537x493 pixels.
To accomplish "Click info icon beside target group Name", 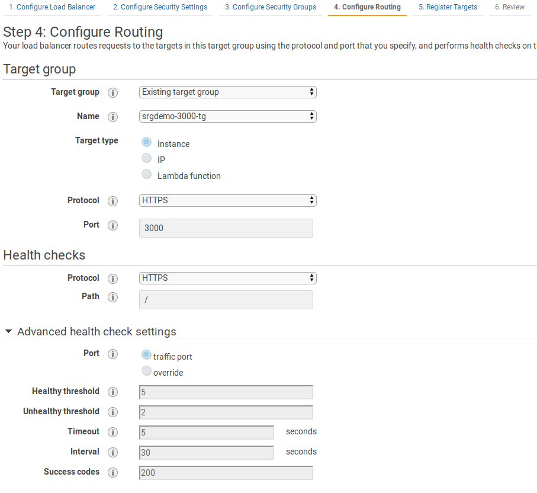I will pyautogui.click(x=112, y=117).
